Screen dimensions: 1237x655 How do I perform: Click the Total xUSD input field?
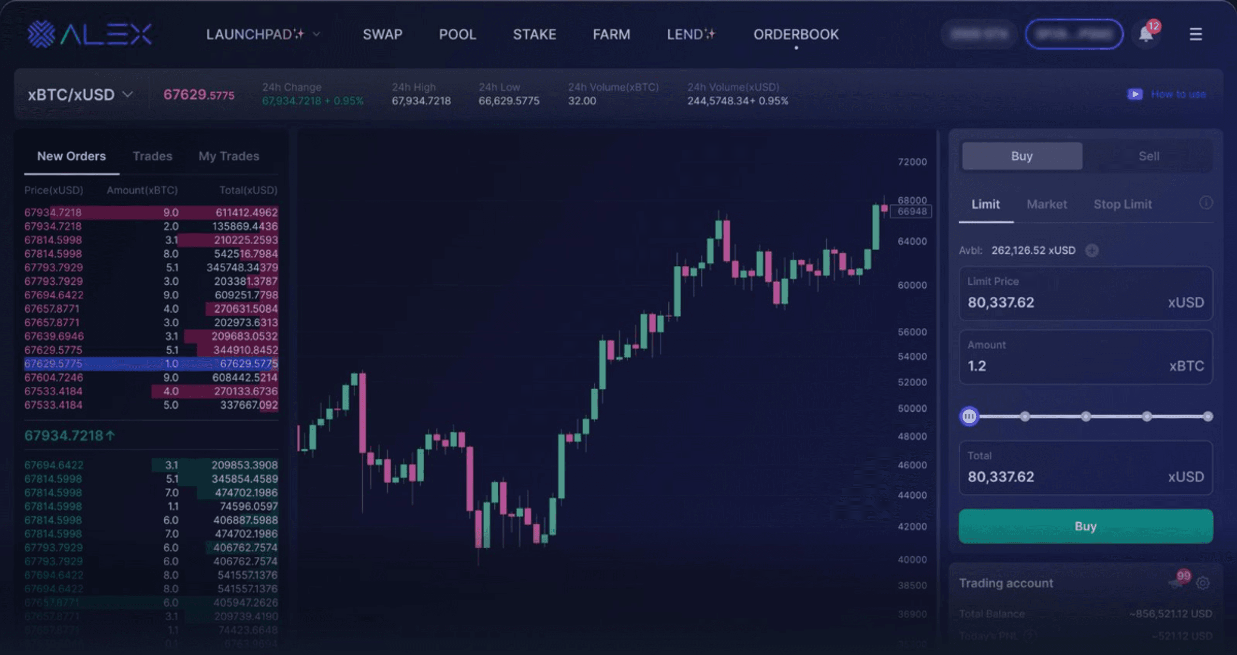[1086, 467]
